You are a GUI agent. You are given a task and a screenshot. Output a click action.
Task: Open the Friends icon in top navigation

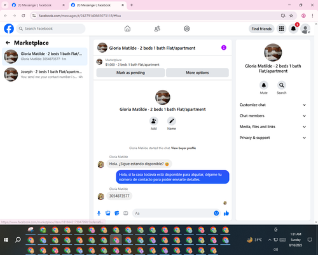click(x=157, y=29)
